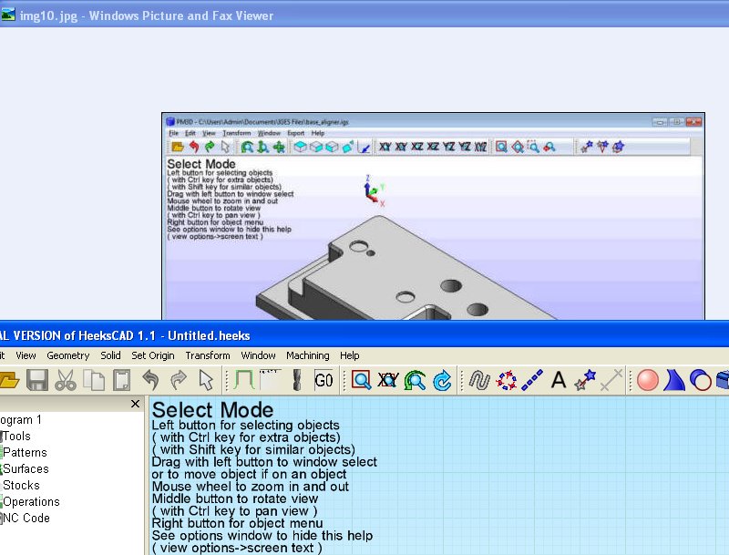
Task: Select the Operations tree item
Action: point(31,501)
